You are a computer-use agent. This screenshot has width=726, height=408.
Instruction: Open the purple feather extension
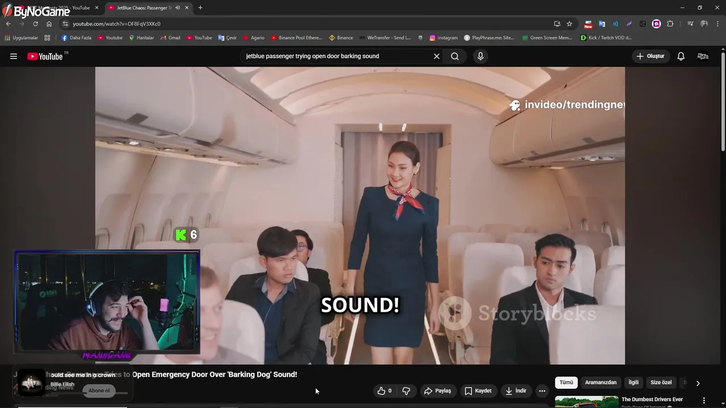[x=629, y=24]
